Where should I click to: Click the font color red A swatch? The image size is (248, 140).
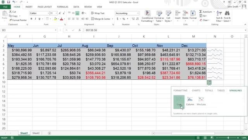click(62, 19)
